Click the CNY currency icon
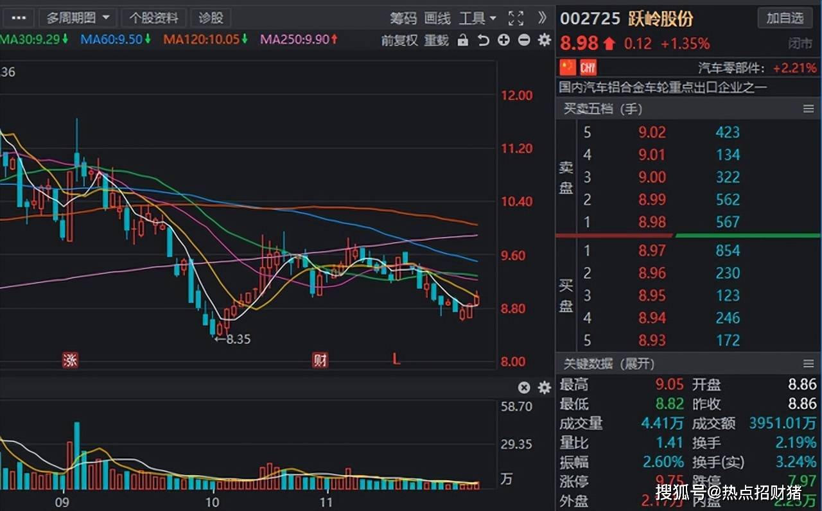 [x=588, y=67]
